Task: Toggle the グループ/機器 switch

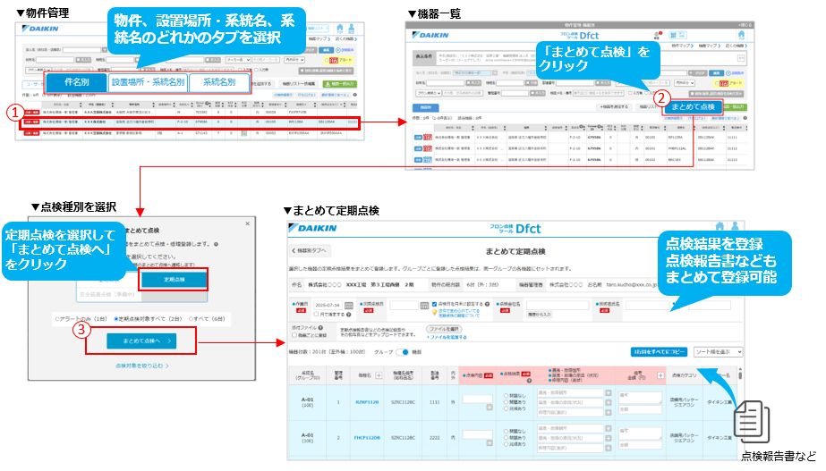Action: tap(402, 351)
